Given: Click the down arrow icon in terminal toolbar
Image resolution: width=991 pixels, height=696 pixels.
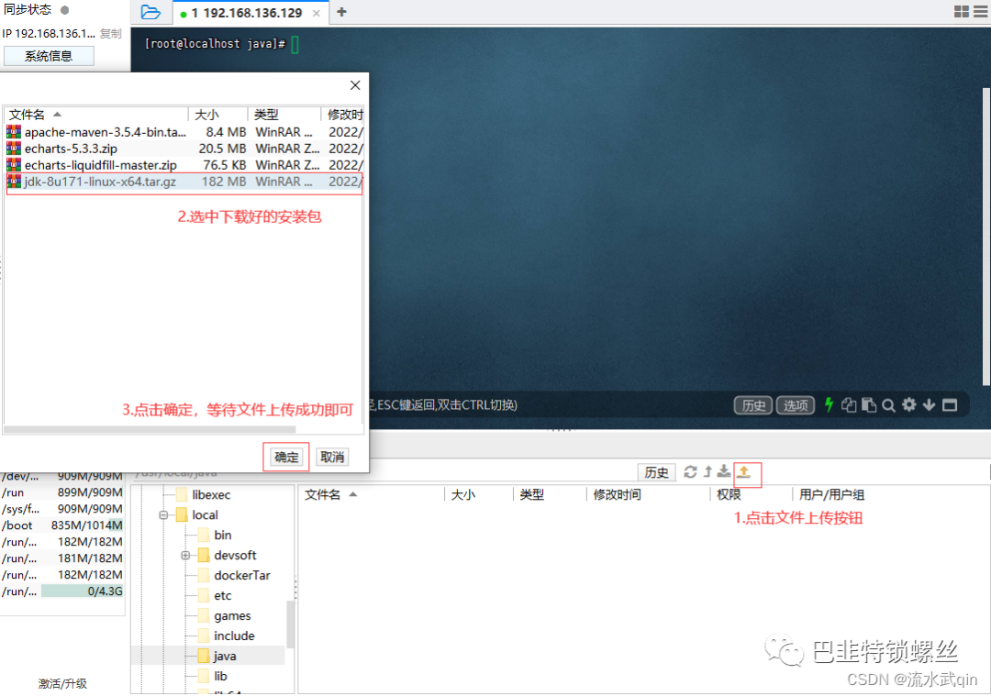Looking at the screenshot, I should click(929, 404).
